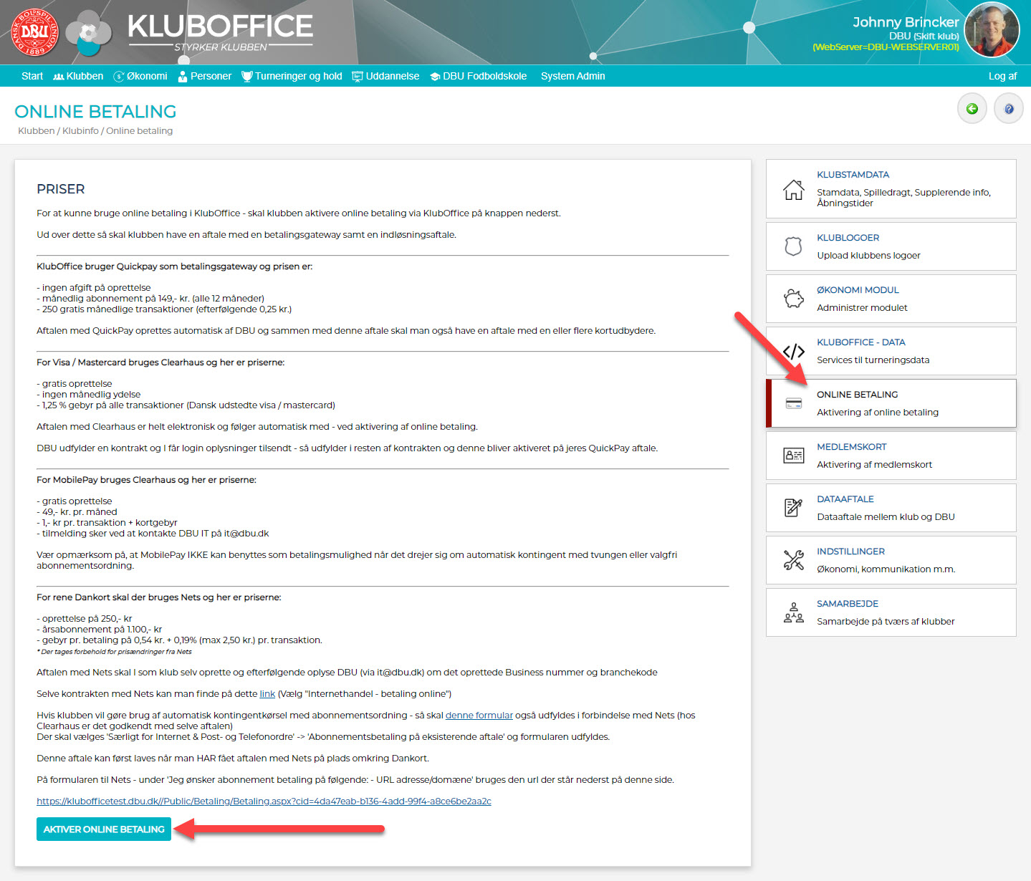1031x881 pixels.
Task: Open the INDSTILLINGER sidebar title
Action: point(850,551)
